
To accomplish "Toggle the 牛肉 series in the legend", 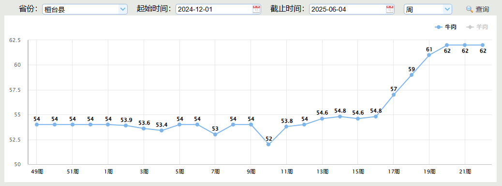I will (x=445, y=27).
